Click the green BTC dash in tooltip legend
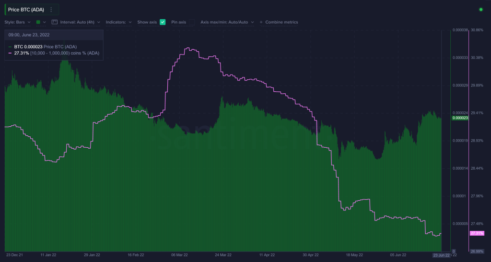 [x=10, y=47]
